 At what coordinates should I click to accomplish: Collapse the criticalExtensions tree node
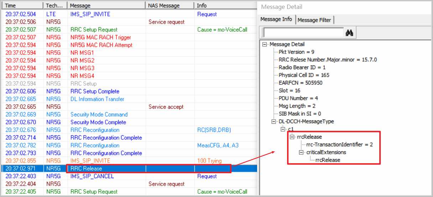pyautogui.click(x=302, y=152)
